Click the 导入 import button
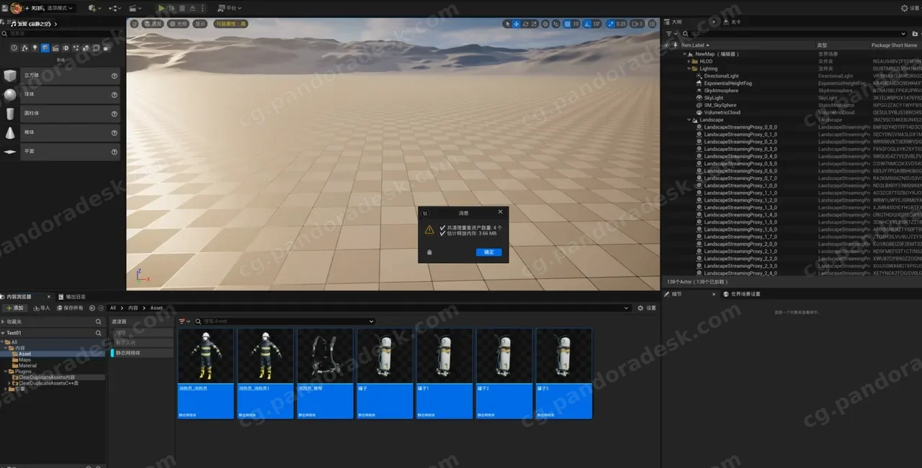Viewport: 922px width, 468px height. click(41, 308)
